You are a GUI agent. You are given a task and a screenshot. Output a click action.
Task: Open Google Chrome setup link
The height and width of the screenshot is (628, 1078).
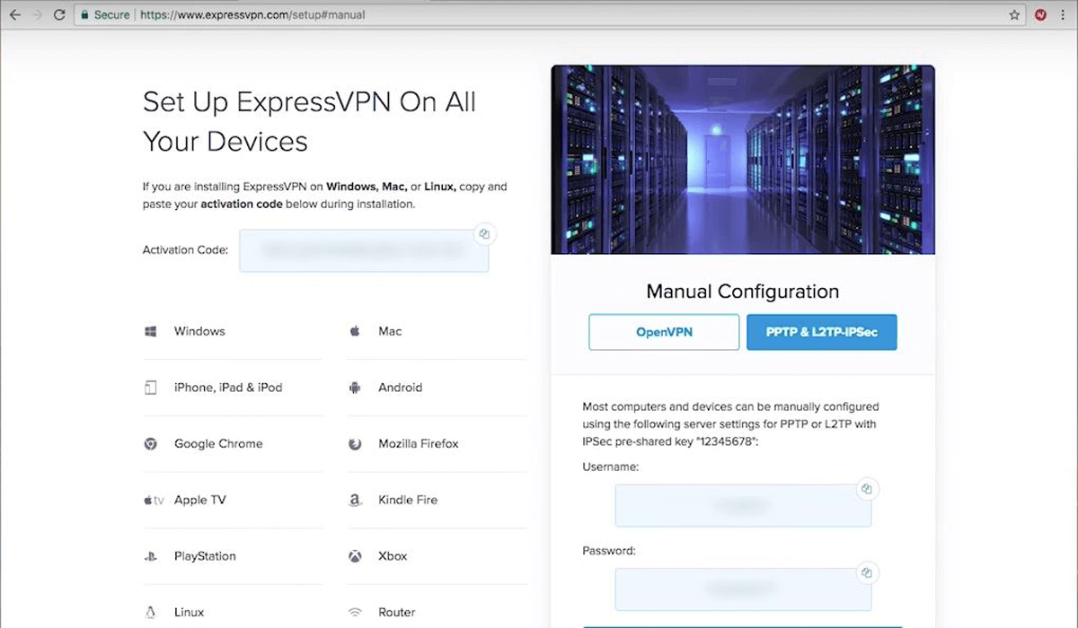pos(218,443)
